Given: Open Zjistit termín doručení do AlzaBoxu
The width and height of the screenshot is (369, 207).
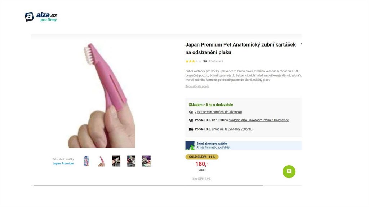Looking at the screenshot, I should pos(218,112).
